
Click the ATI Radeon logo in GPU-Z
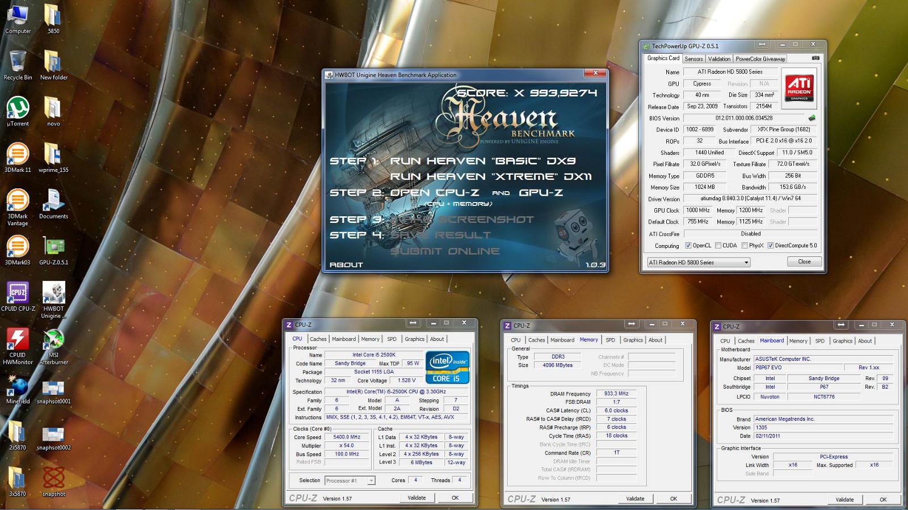(799, 88)
